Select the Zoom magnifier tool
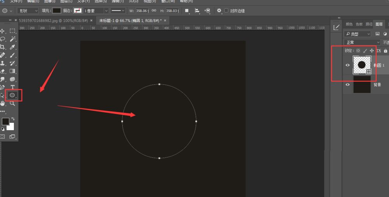This screenshot has height=197, width=389. point(12,103)
